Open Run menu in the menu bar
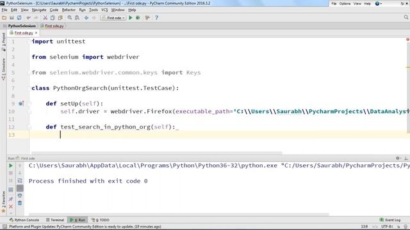 tap(82, 10)
